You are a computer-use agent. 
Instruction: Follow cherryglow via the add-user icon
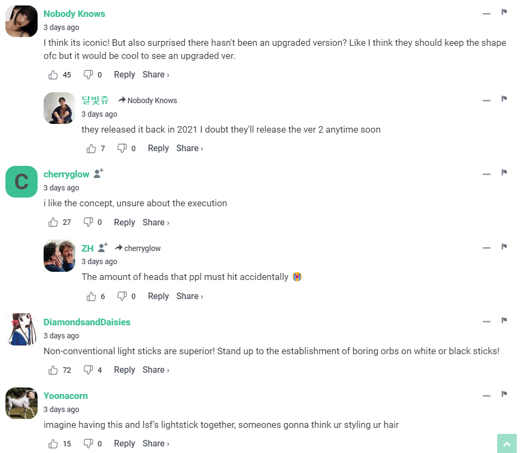(98, 174)
